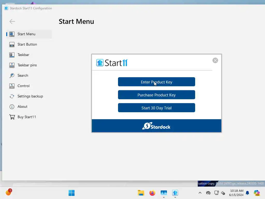Click the Taskbar sidebar icon
265x199 pixels.
[12, 55]
